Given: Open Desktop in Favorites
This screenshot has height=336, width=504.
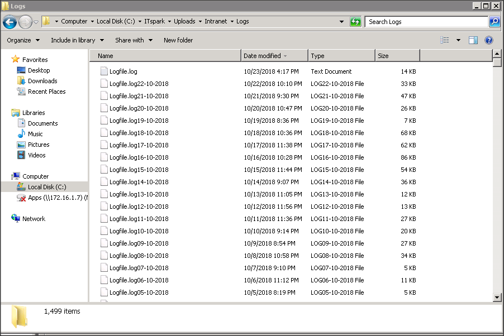Looking at the screenshot, I should 39,70.
